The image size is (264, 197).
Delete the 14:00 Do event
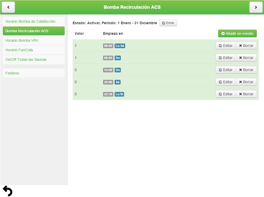pyautogui.click(x=246, y=70)
